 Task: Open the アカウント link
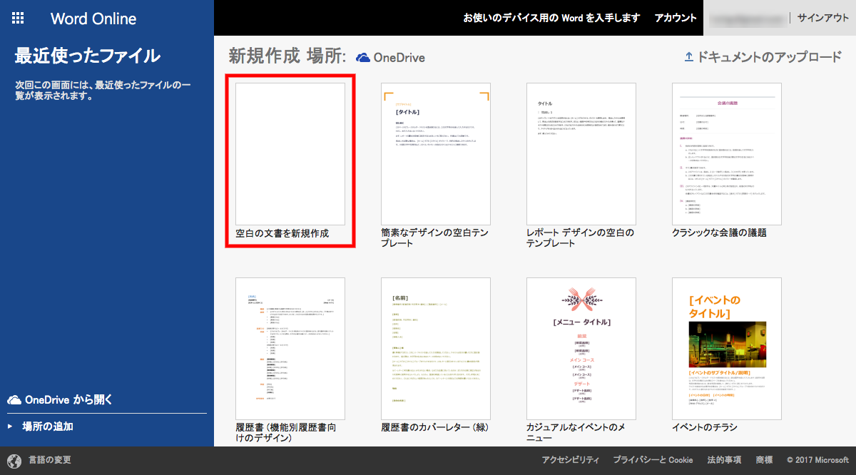(x=676, y=18)
